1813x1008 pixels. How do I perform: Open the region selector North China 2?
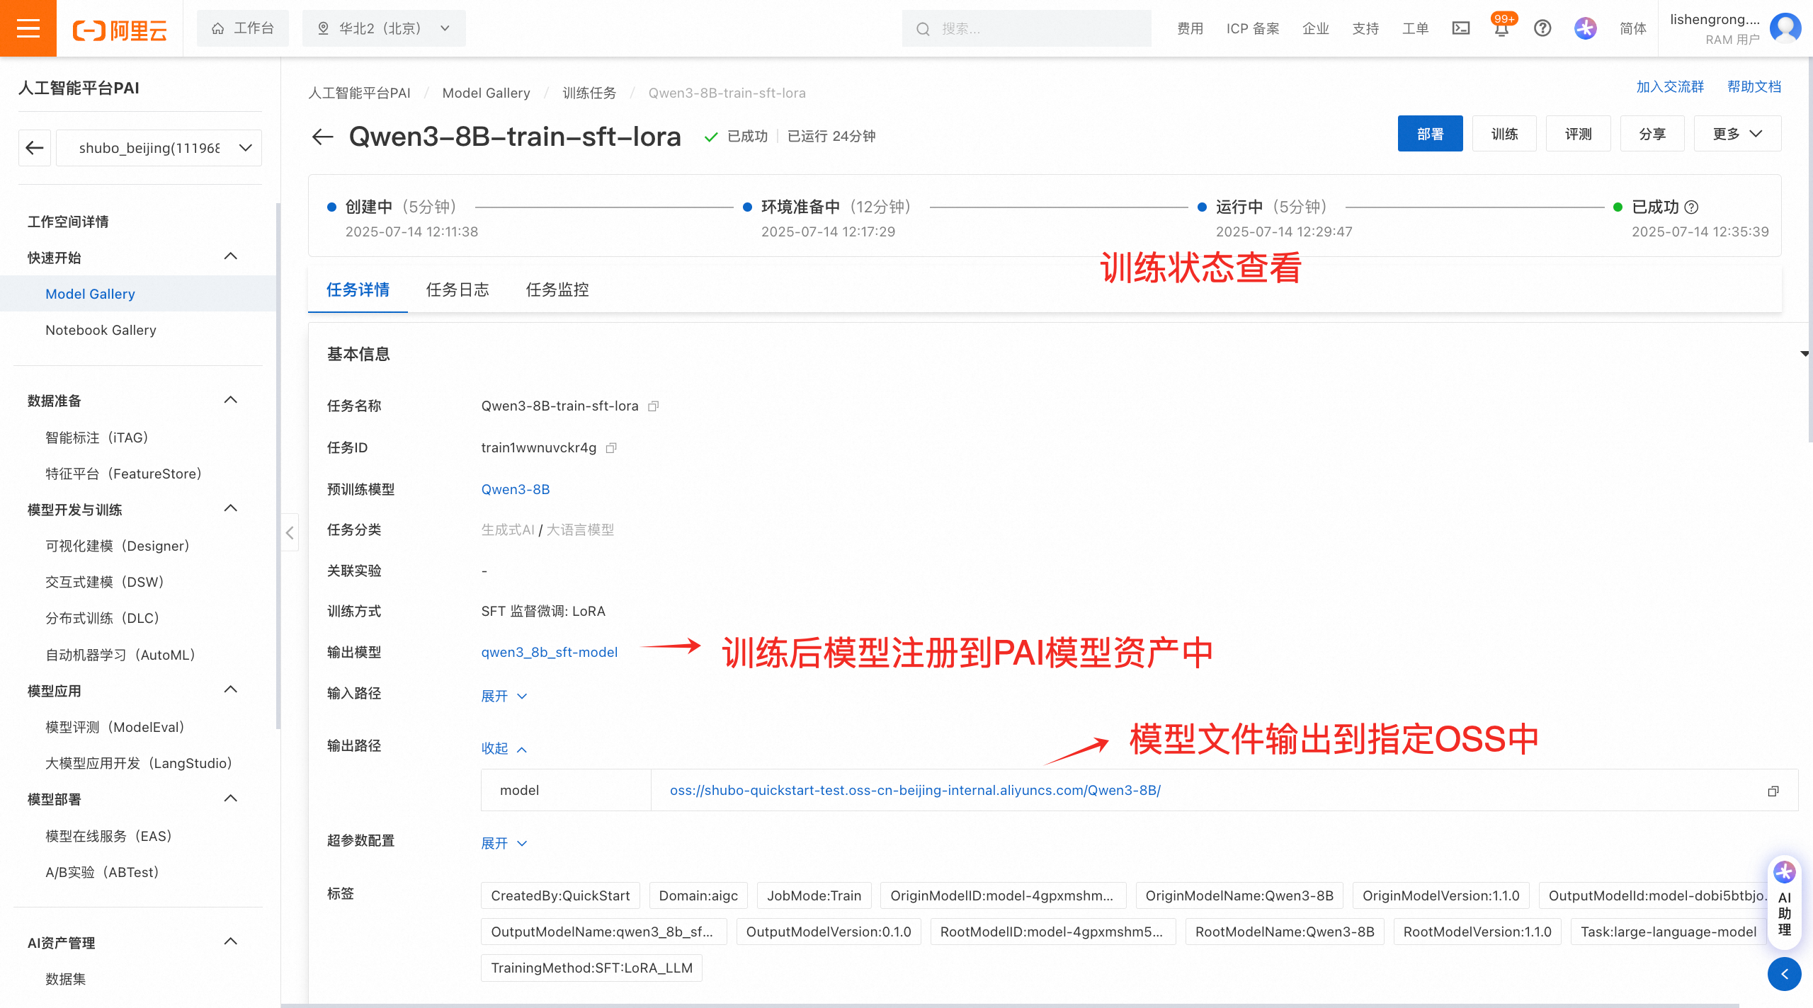tap(383, 28)
